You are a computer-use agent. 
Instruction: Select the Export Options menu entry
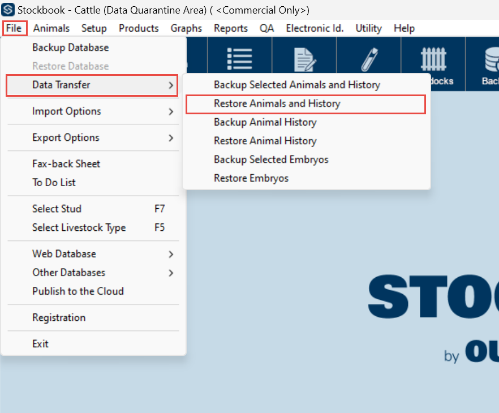(x=93, y=138)
